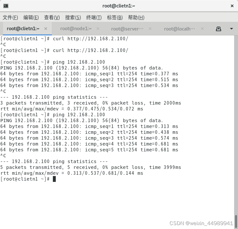Click the window title root@clietn1:~
The height and width of the screenshot is (229, 238).
pos(119,6)
